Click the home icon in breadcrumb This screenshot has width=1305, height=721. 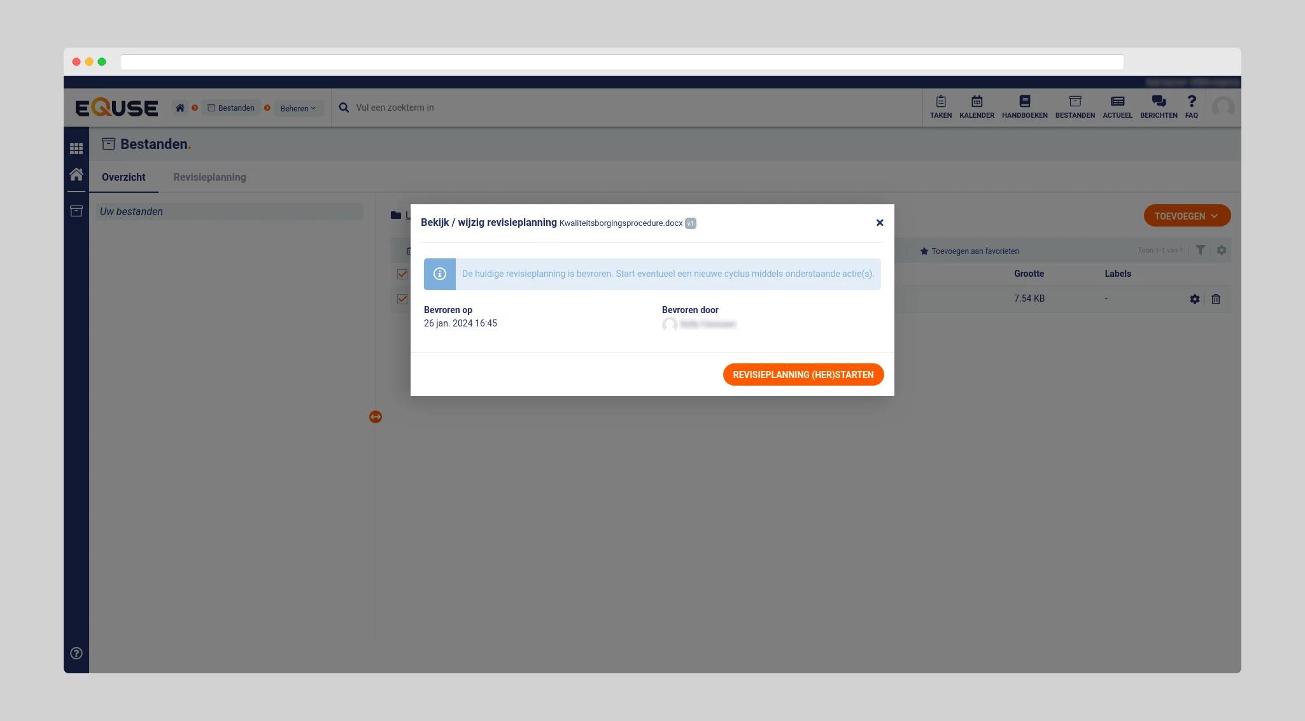(180, 108)
